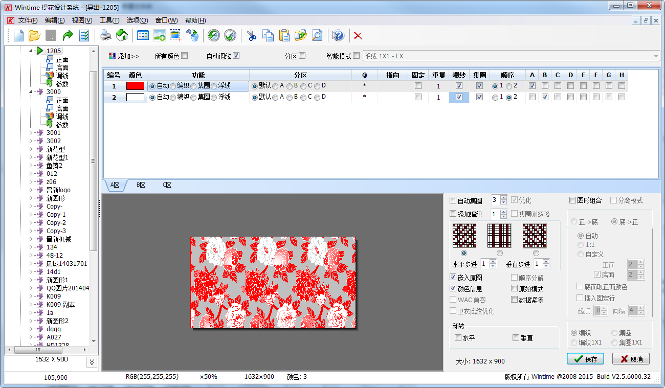Switch to the C区 tab
Screen dimensions: 665x388
pyautogui.click(x=167, y=185)
